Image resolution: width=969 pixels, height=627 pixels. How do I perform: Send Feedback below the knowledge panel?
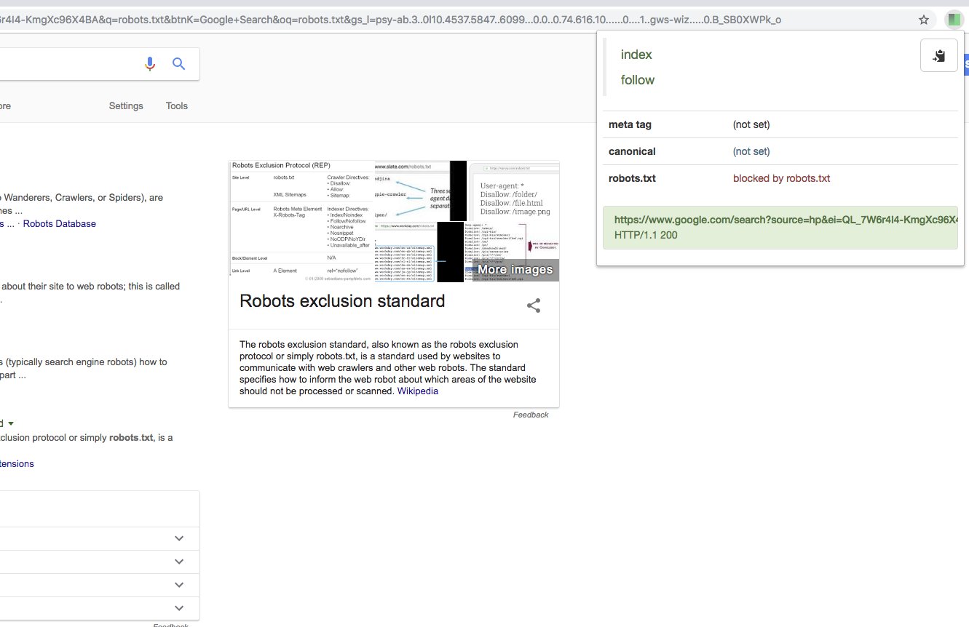(x=531, y=415)
